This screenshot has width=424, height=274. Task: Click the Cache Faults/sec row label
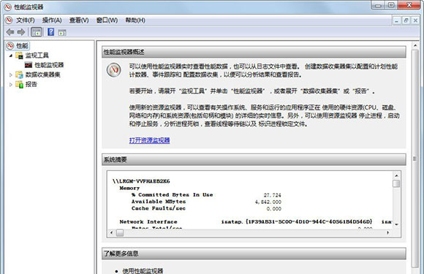point(159,208)
